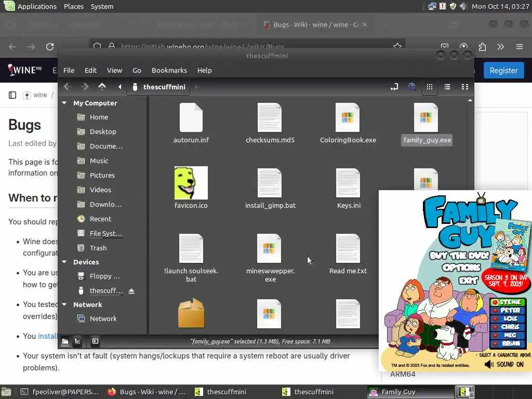The width and height of the screenshot is (532, 399).
Task: Show tree view via statusbar icon
Action: [77, 341]
